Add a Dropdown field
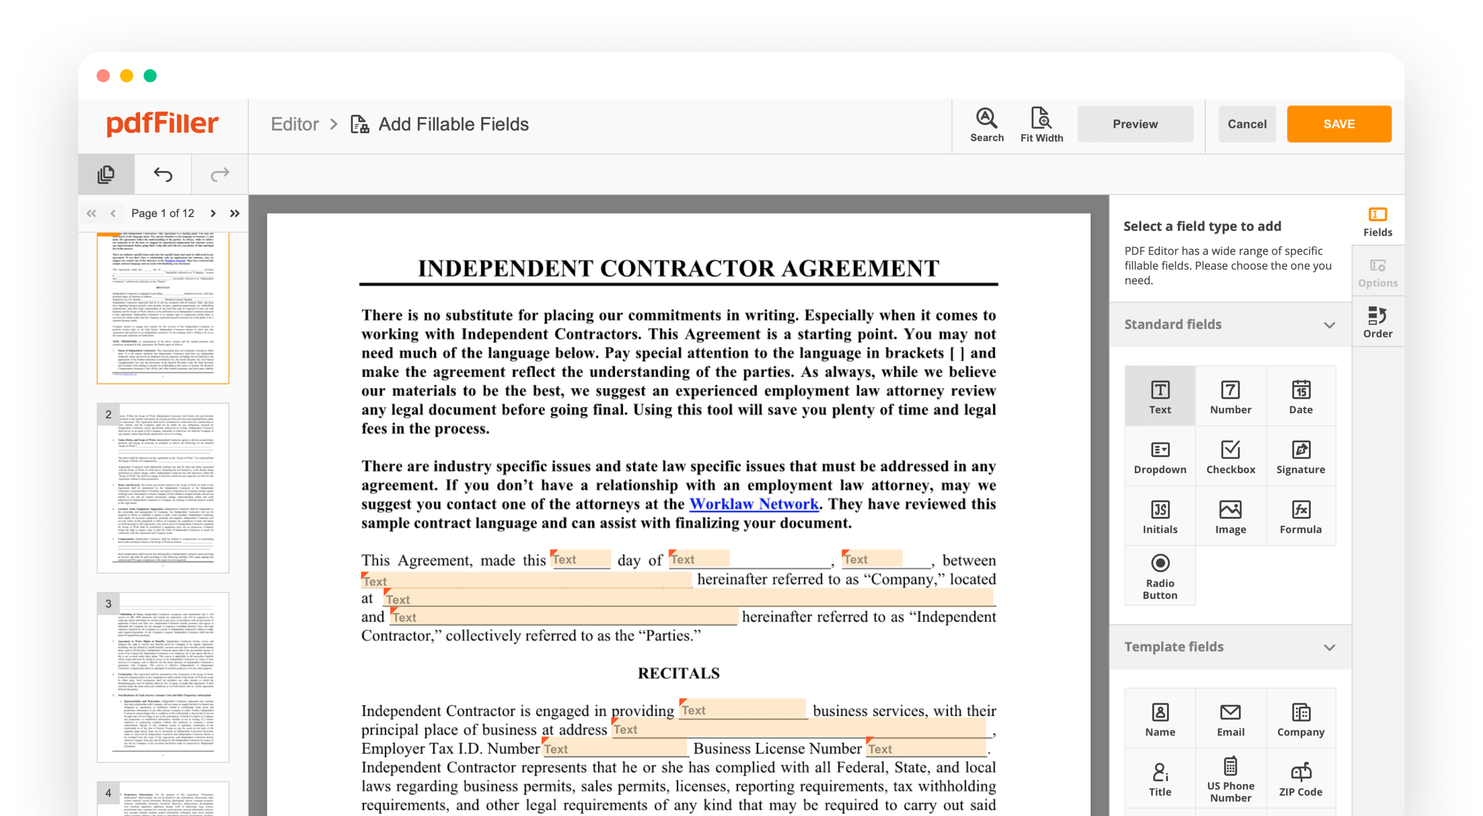 pyautogui.click(x=1160, y=456)
